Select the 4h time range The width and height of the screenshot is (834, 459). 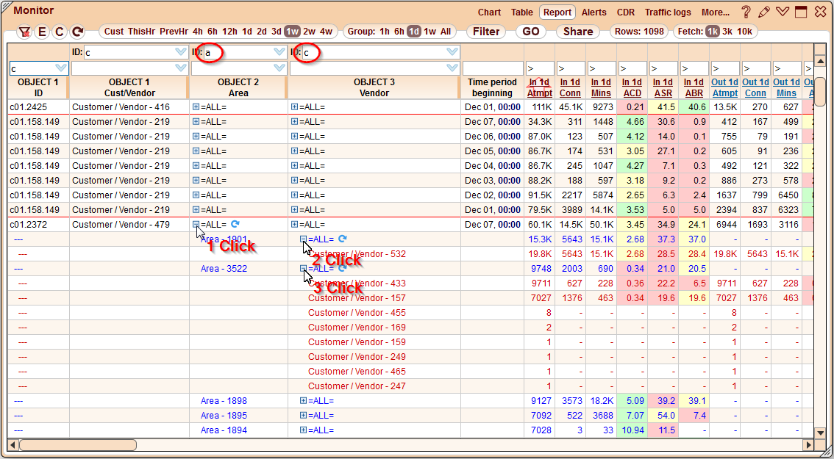196,32
